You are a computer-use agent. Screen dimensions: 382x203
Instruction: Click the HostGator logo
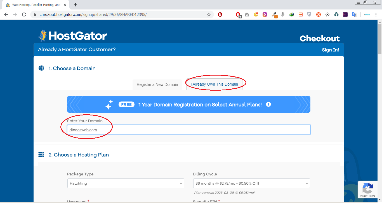72,36
